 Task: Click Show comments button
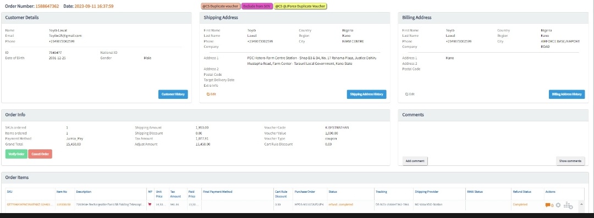coord(570,161)
